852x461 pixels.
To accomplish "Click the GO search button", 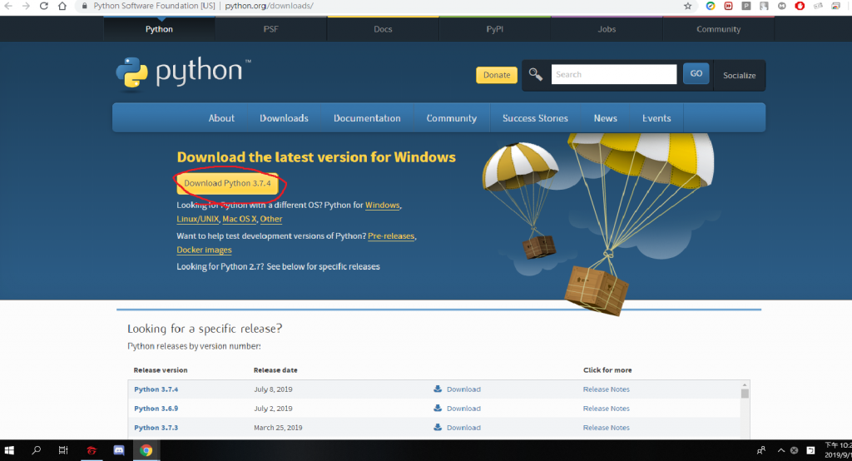I will tap(696, 73).
